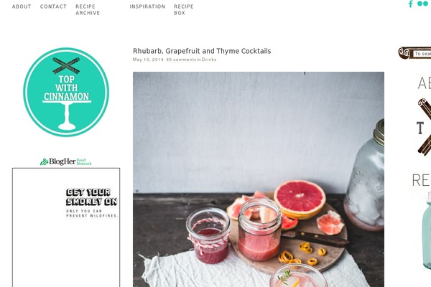
Task: Click the crossed cinnamon sticks sidebar image
Action: (424, 127)
